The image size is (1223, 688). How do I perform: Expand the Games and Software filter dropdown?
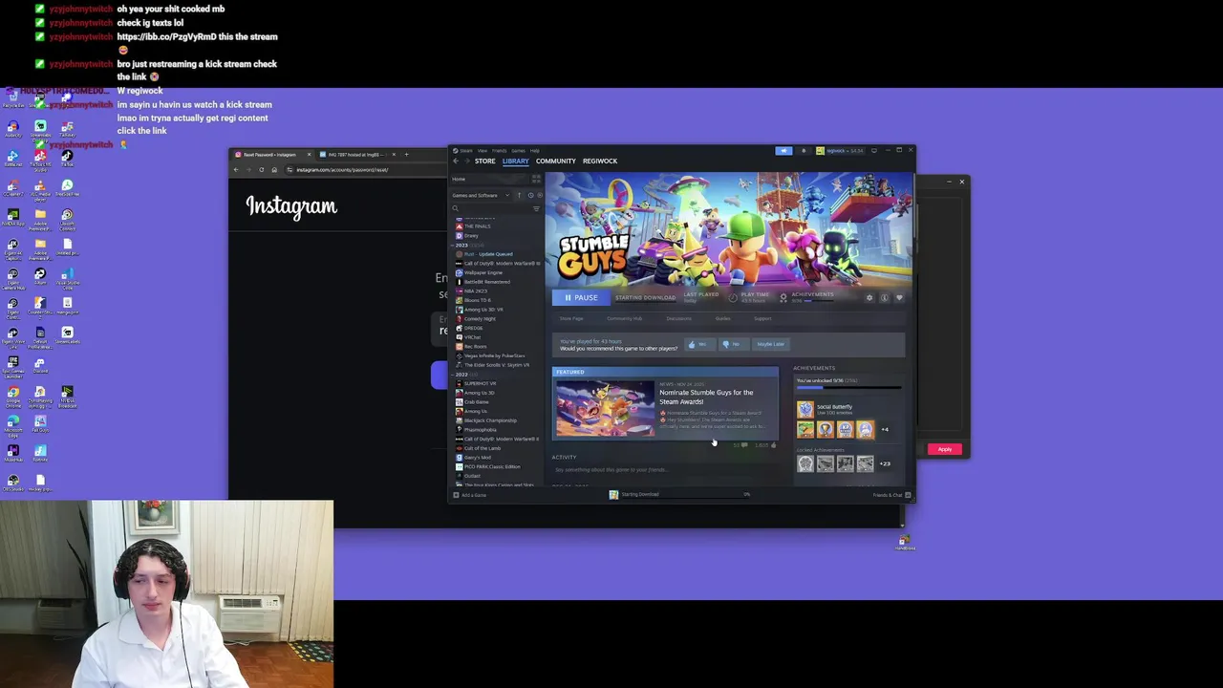[482, 195]
